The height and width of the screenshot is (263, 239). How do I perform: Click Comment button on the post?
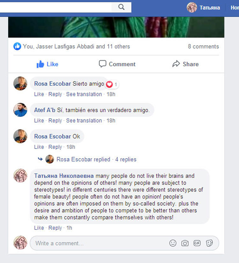click(117, 64)
